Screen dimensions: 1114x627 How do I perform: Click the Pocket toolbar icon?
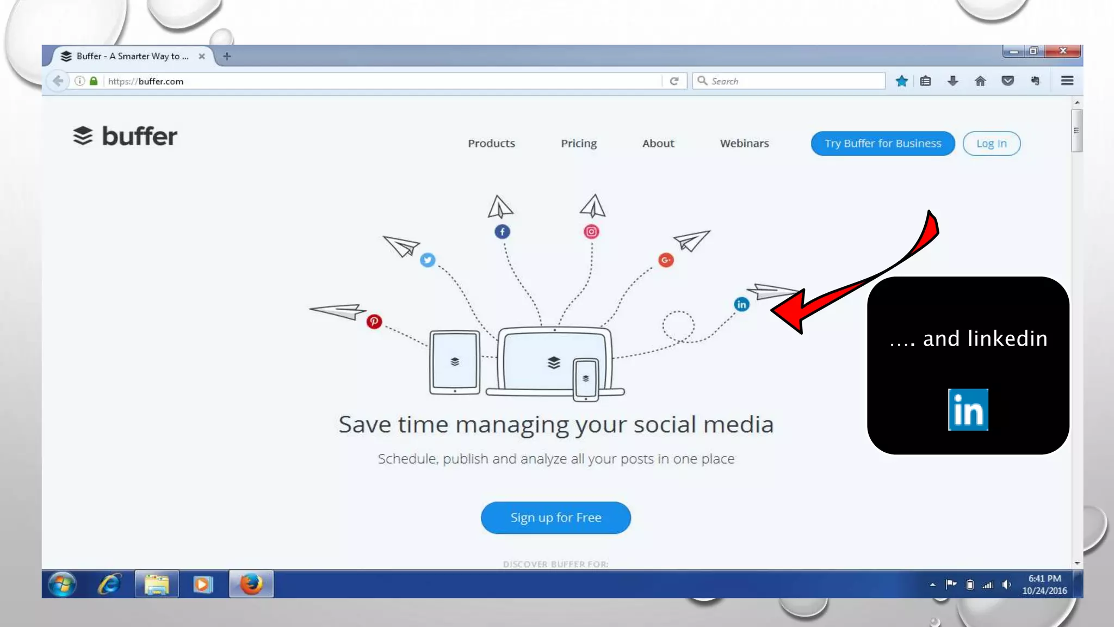(1008, 81)
